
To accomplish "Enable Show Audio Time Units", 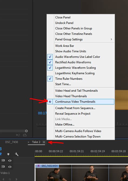I will [80, 51].
